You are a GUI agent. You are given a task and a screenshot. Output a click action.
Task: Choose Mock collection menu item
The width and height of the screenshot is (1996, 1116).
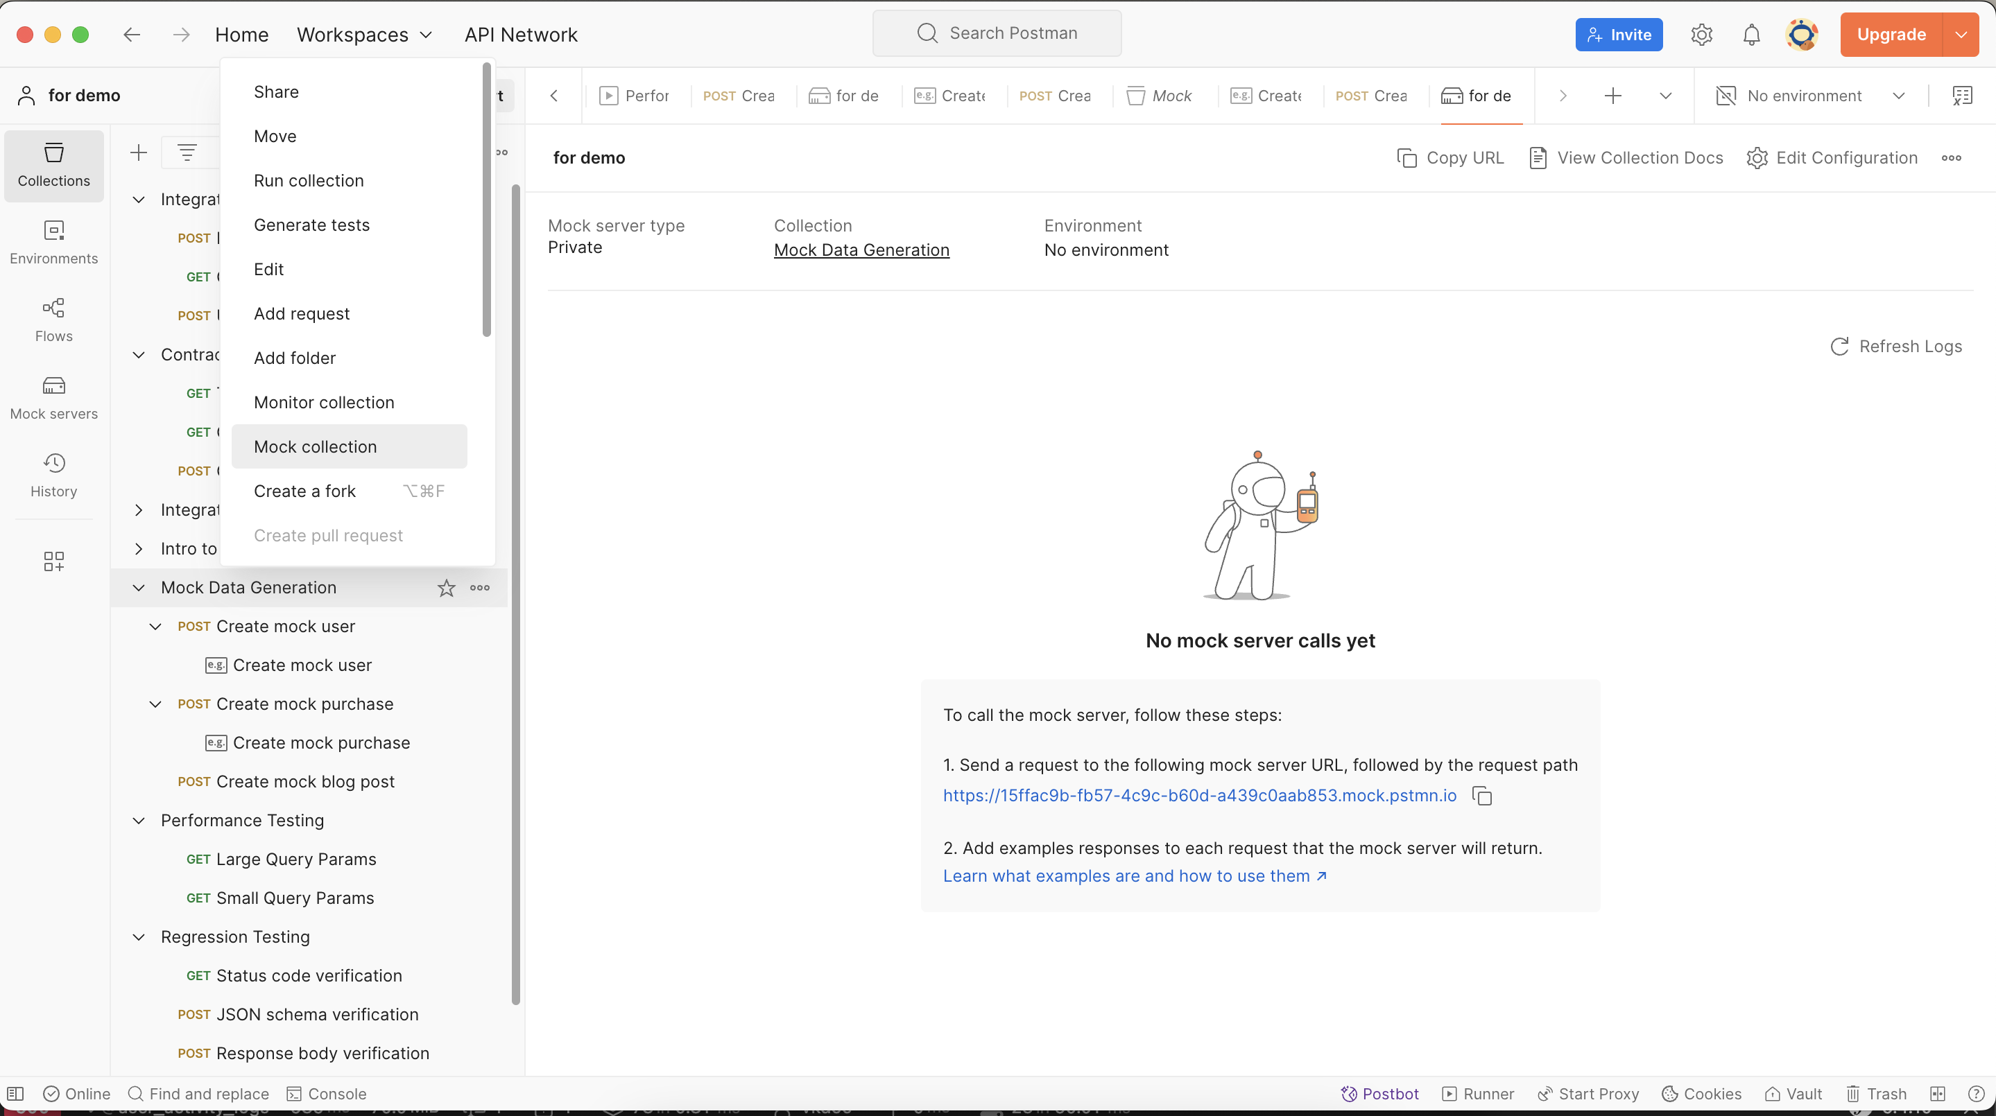[350, 447]
